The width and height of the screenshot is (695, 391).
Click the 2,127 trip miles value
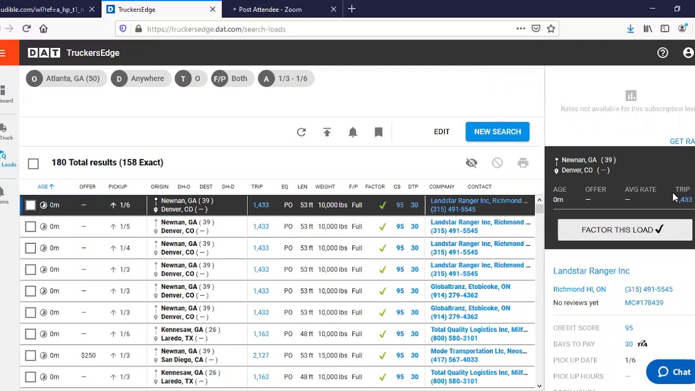[261, 356]
